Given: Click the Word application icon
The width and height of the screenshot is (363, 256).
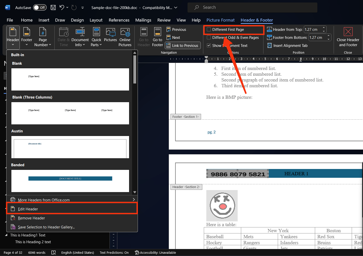Looking at the screenshot, I should pos(7,8).
